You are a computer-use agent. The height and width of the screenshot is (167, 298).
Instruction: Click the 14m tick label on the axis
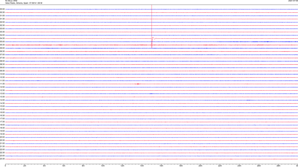pyautogui.click(x=142, y=166)
